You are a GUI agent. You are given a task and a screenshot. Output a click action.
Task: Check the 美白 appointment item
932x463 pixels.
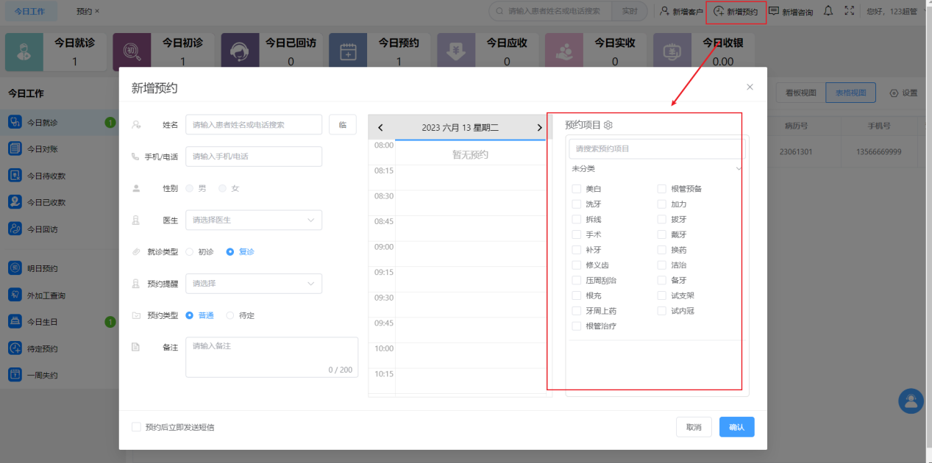pyautogui.click(x=577, y=189)
